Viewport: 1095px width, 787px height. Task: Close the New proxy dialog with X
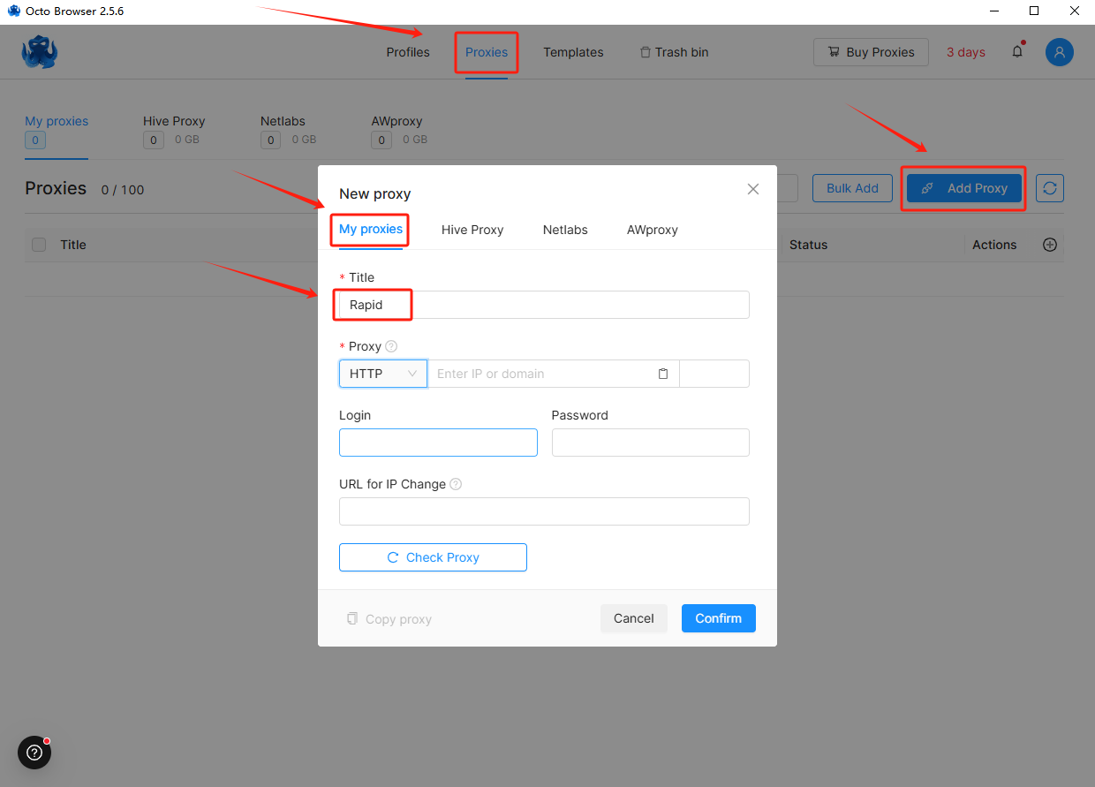[x=753, y=189]
